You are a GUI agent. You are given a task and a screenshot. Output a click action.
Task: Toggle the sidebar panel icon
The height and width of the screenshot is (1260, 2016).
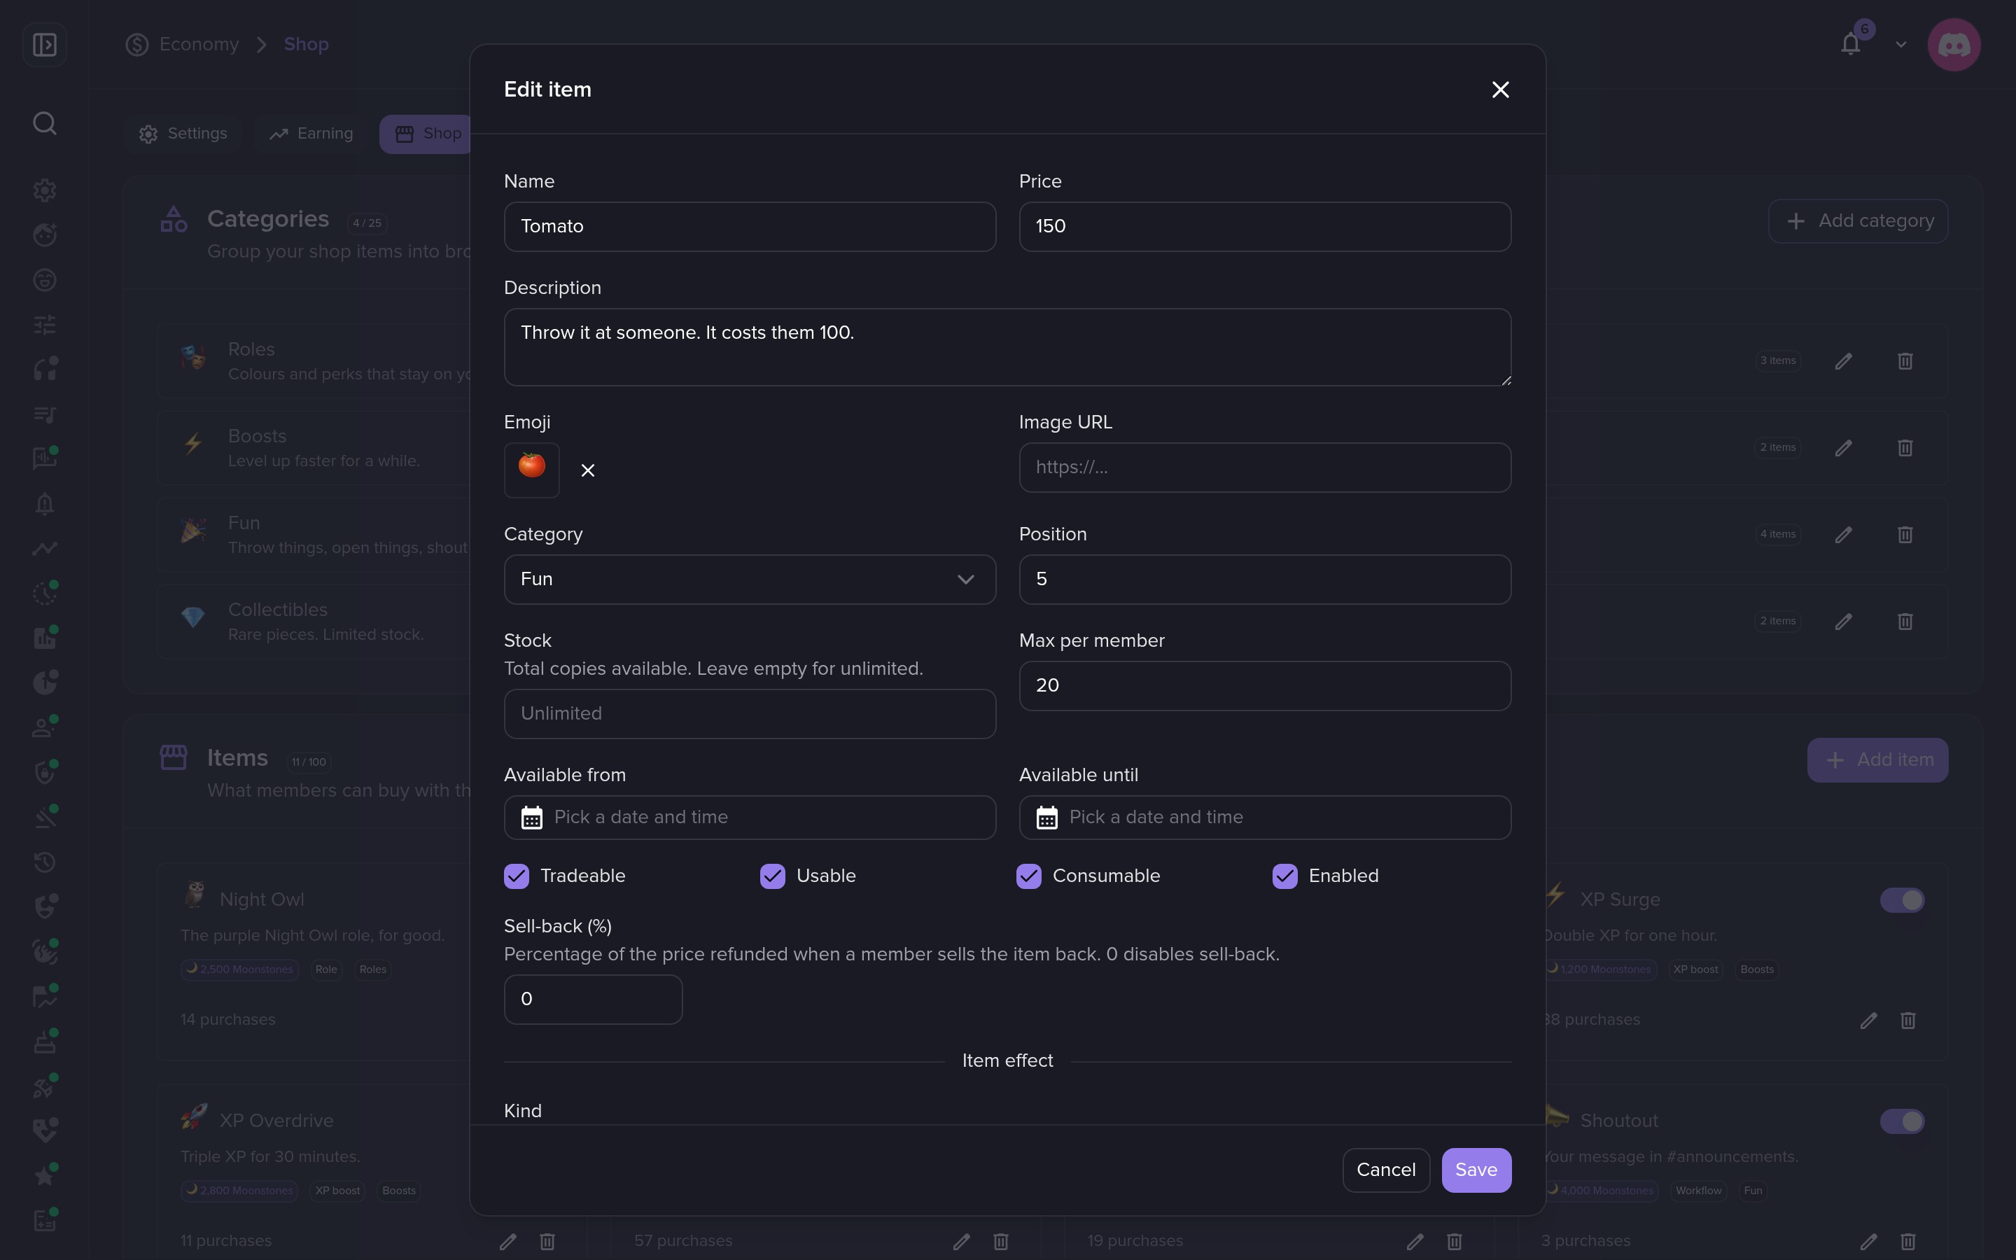(x=45, y=44)
